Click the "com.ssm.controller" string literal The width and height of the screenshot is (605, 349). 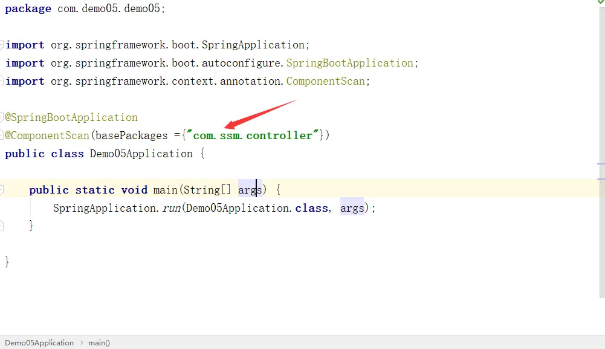[x=253, y=135]
